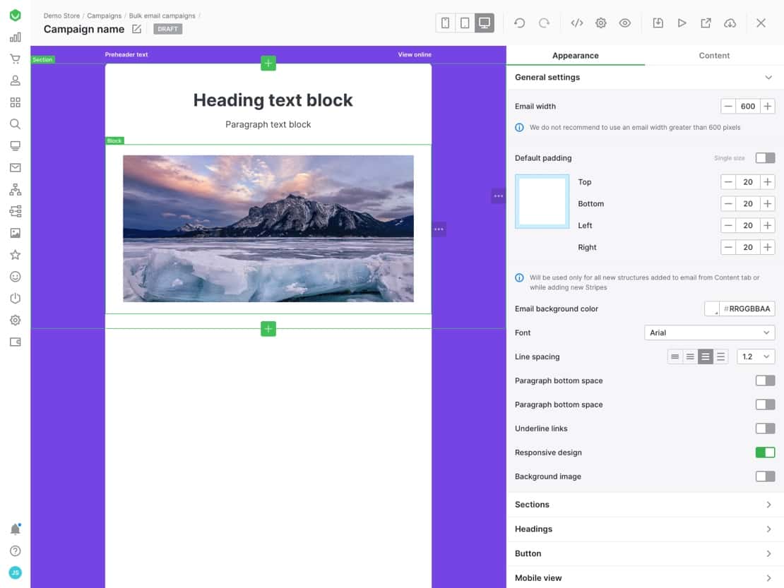The height and width of the screenshot is (588, 784).
Task: Open the shopping cart sidebar icon
Action: click(x=15, y=59)
